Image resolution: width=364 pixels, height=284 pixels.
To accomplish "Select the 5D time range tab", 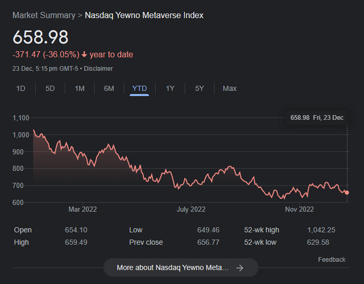I will coord(50,89).
